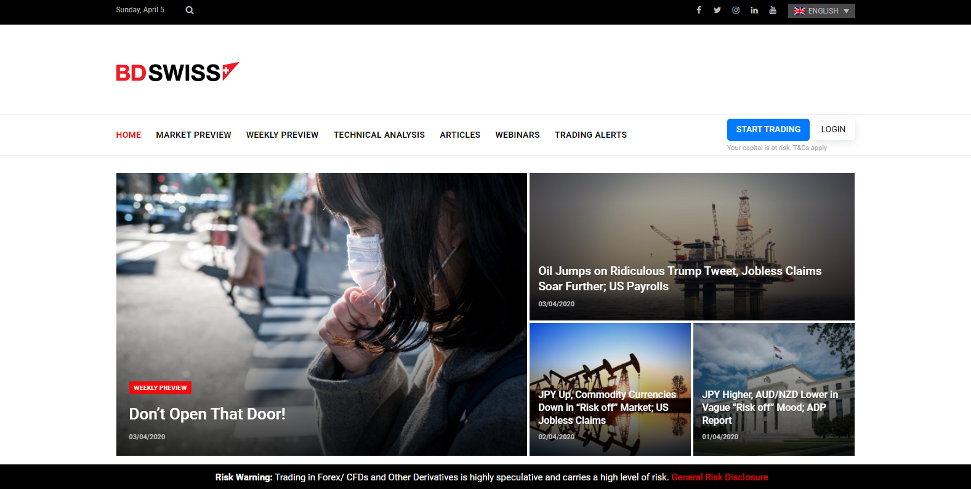Visit the Facebook page icon
This screenshot has height=489, width=971.
(x=699, y=10)
